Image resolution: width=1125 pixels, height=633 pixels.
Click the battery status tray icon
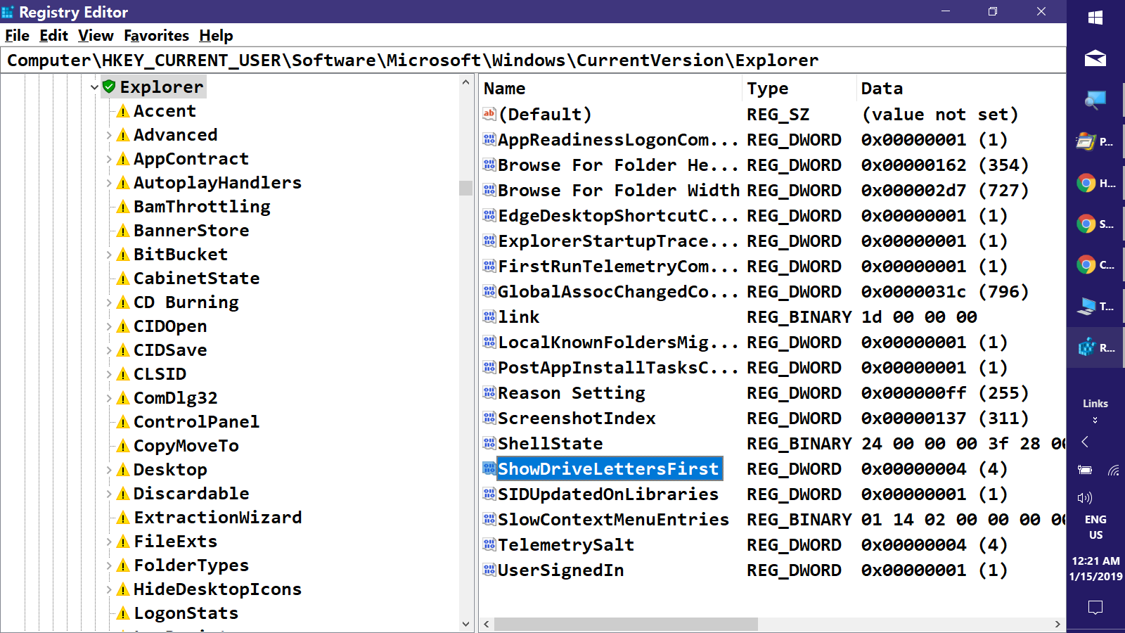point(1085,470)
